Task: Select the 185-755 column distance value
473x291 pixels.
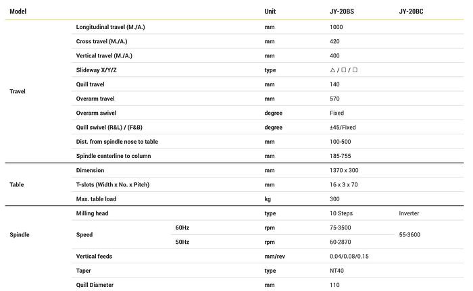Action: [341, 156]
